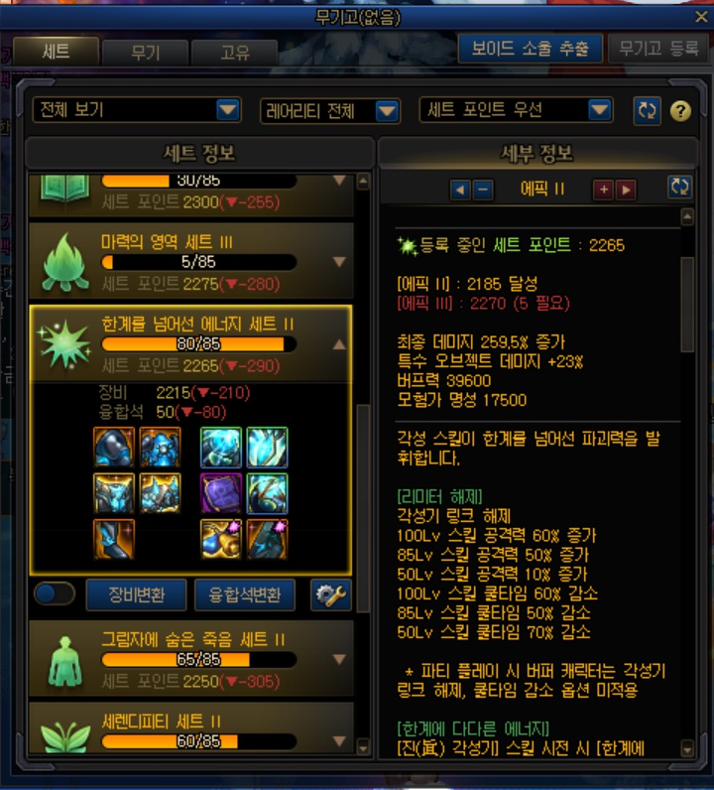Toggle the switch left of 장비변환
The height and width of the screenshot is (790, 714).
pyautogui.click(x=55, y=594)
